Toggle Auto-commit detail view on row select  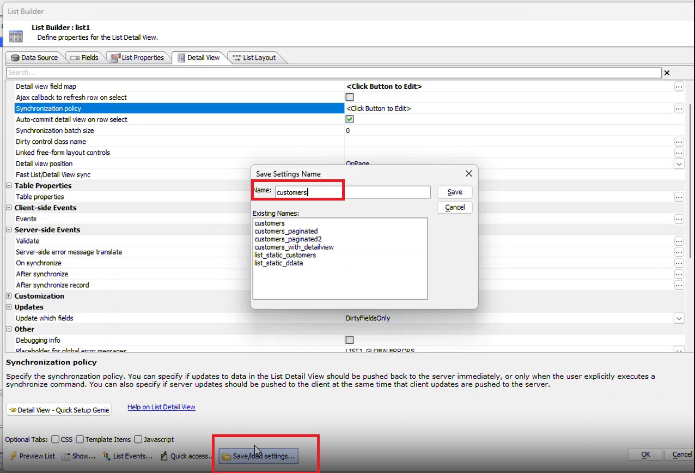click(350, 119)
